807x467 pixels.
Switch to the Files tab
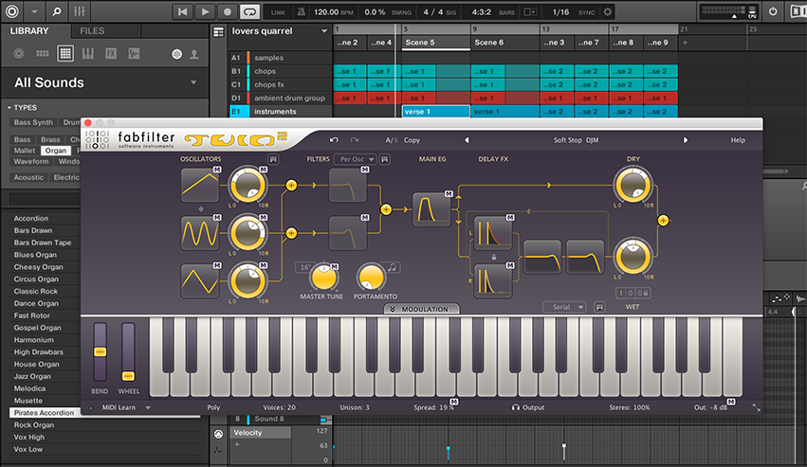92,31
